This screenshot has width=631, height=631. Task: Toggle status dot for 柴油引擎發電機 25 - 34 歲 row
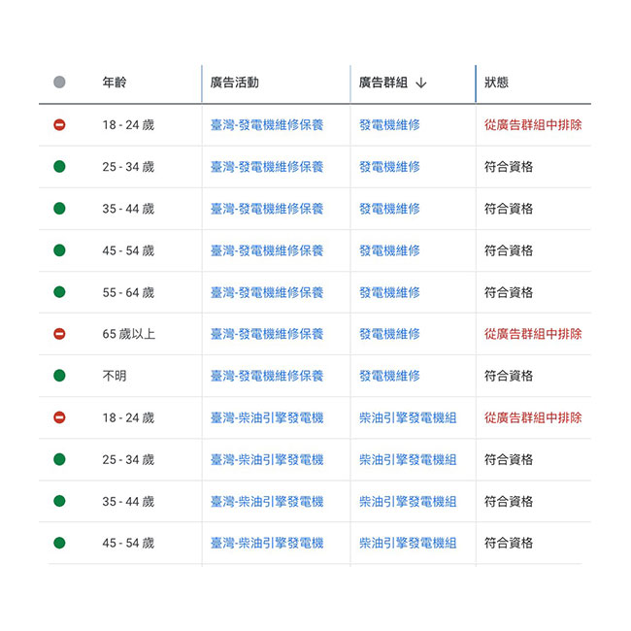tap(59, 459)
